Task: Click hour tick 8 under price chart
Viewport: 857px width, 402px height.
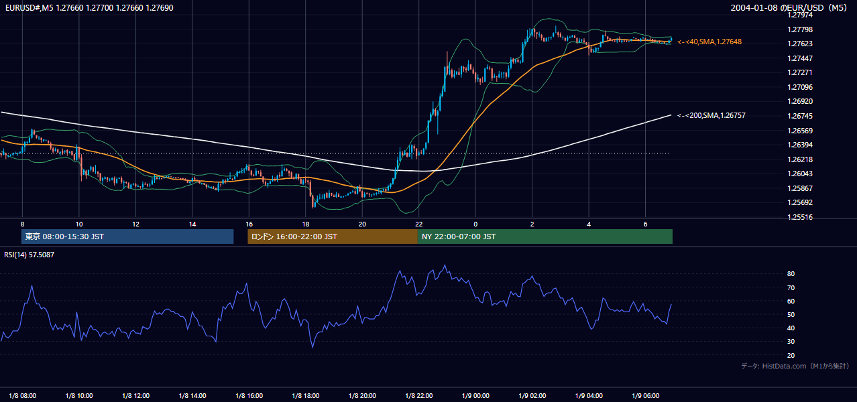Action: tap(22, 224)
